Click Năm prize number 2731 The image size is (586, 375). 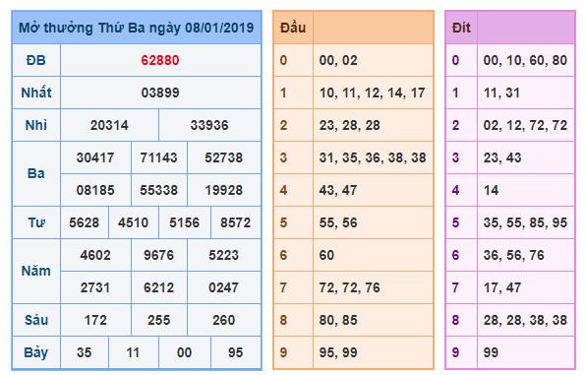coord(95,287)
